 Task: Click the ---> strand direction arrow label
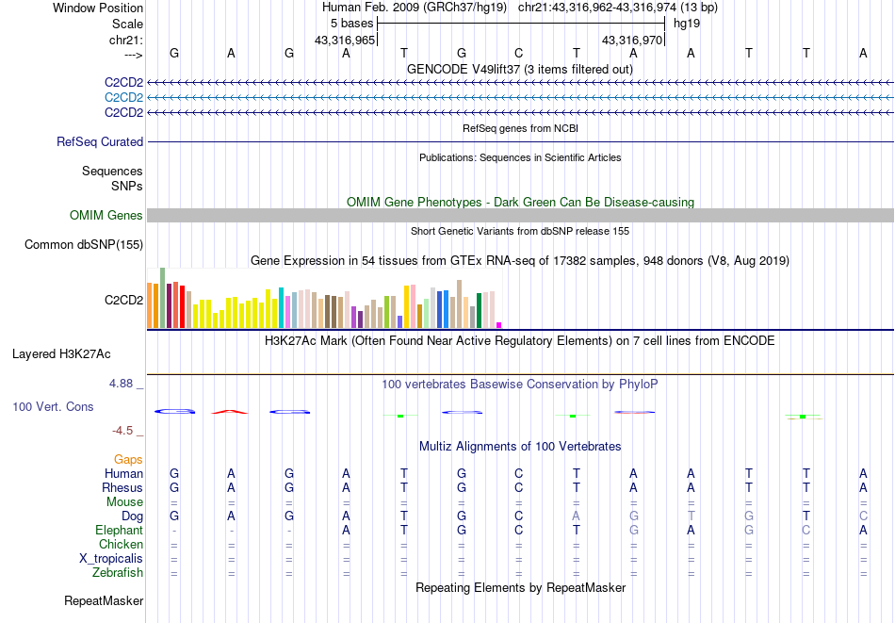pyautogui.click(x=134, y=55)
